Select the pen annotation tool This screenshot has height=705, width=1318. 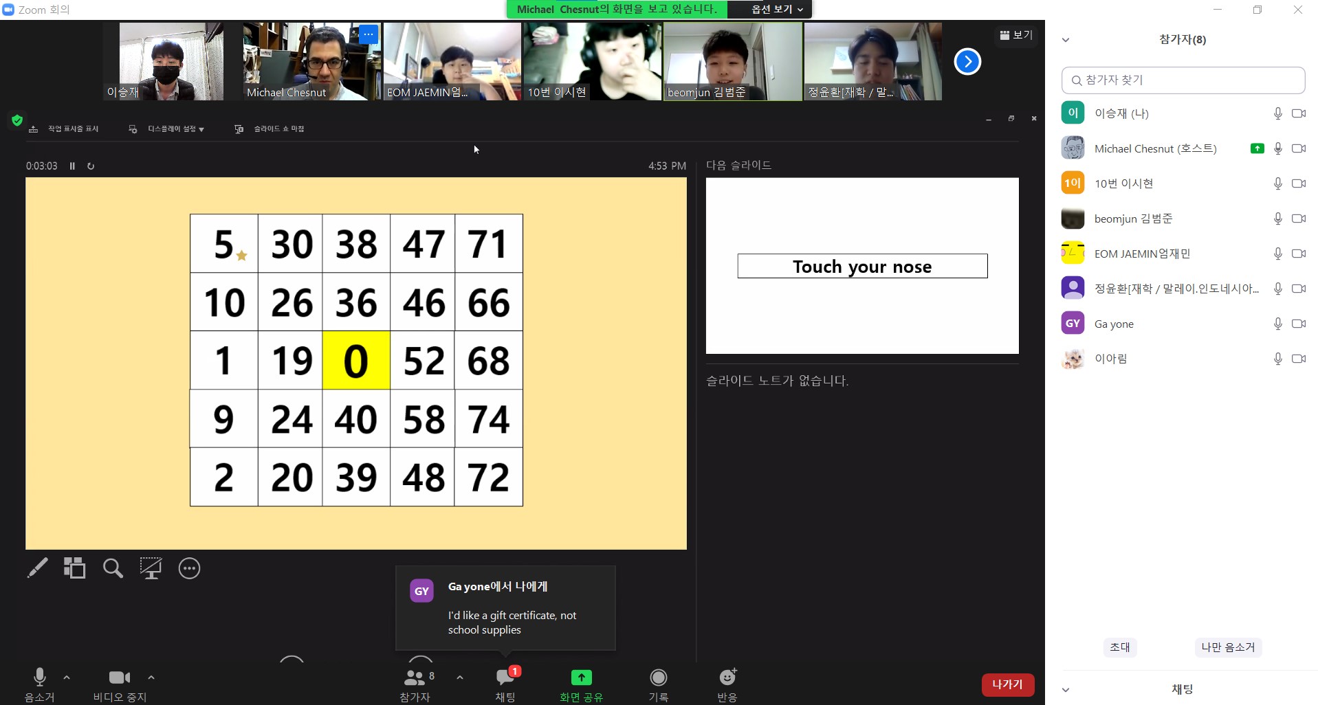(x=38, y=568)
